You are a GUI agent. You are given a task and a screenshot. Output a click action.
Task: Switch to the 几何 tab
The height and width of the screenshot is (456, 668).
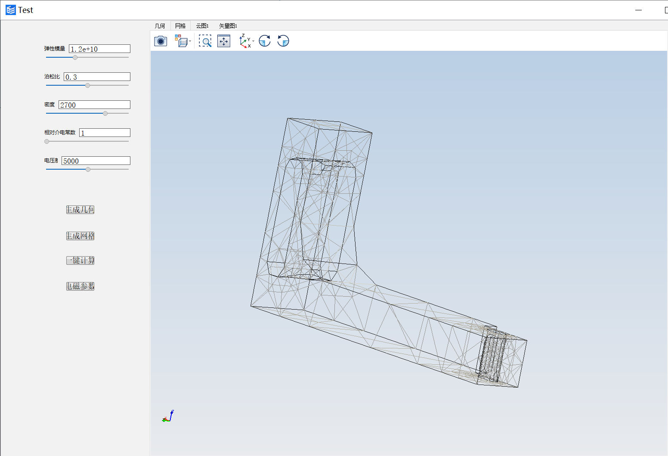pyautogui.click(x=160, y=26)
